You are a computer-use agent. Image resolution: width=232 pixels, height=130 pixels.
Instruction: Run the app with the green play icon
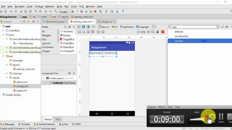(x=73, y=12)
